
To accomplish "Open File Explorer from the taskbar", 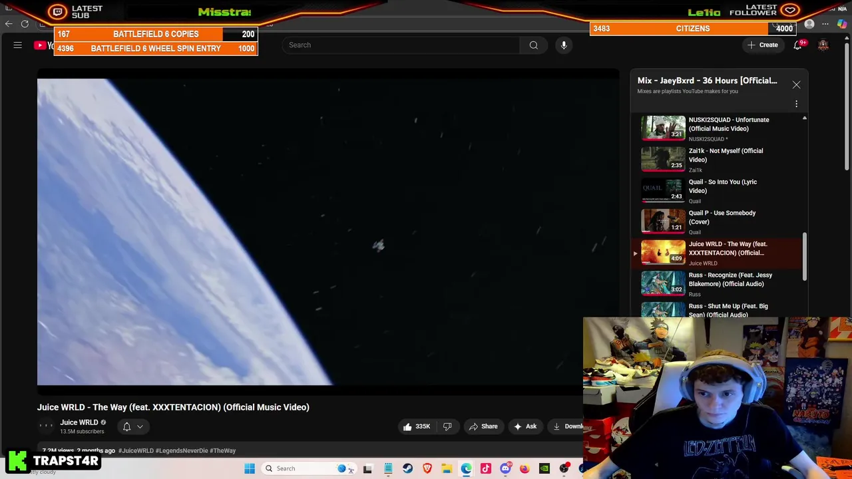I will click(447, 468).
